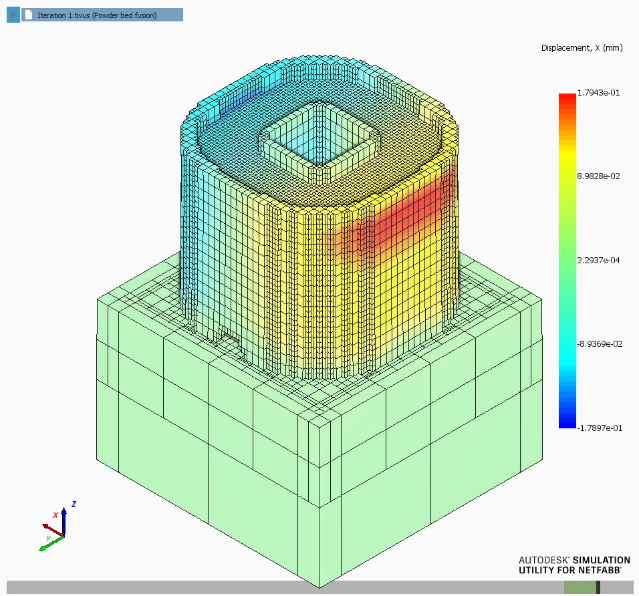Click the 2.2937e-04 legend value
Viewport: 639px width, 596px height.
(598, 261)
